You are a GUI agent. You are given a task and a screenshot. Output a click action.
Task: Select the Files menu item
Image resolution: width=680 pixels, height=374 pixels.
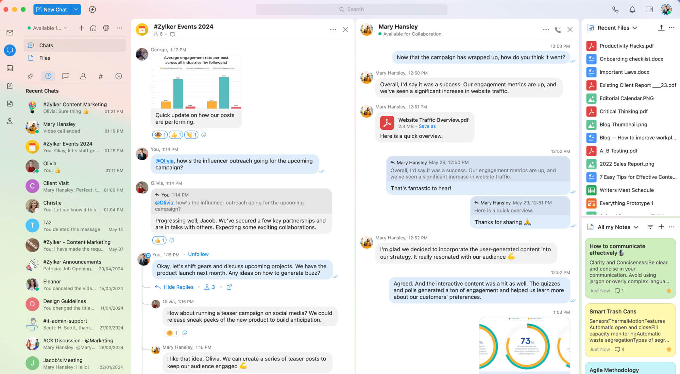point(45,58)
